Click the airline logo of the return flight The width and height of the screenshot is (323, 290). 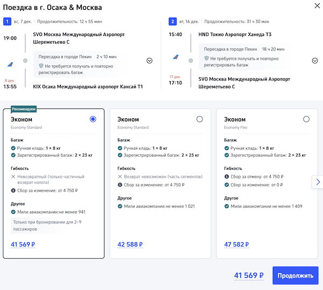pos(175,57)
